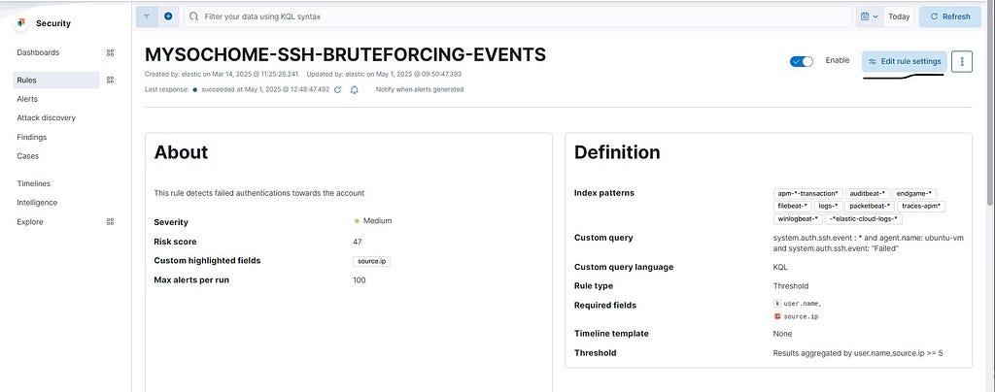
Task: Open the Today date range selector
Action: click(x=899, y=17)
